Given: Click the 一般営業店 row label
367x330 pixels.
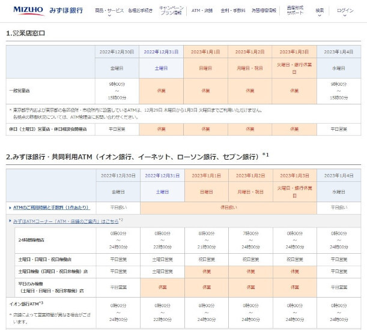Looking at the screenshot, I should (x=22, y=91).
